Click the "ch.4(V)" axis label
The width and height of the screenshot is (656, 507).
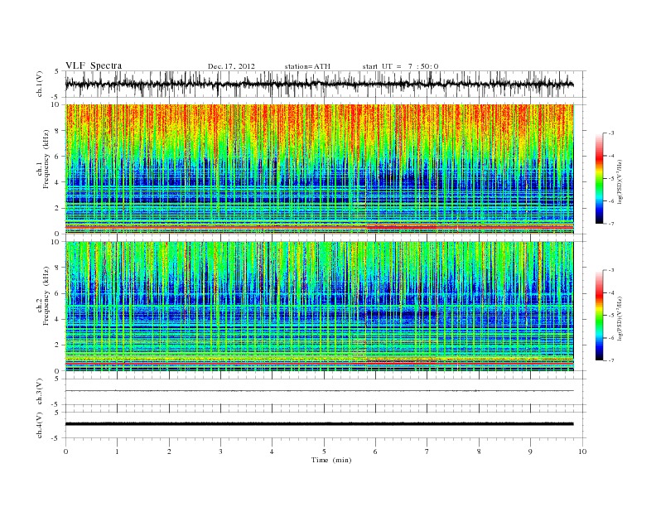(x=40, y=426)
